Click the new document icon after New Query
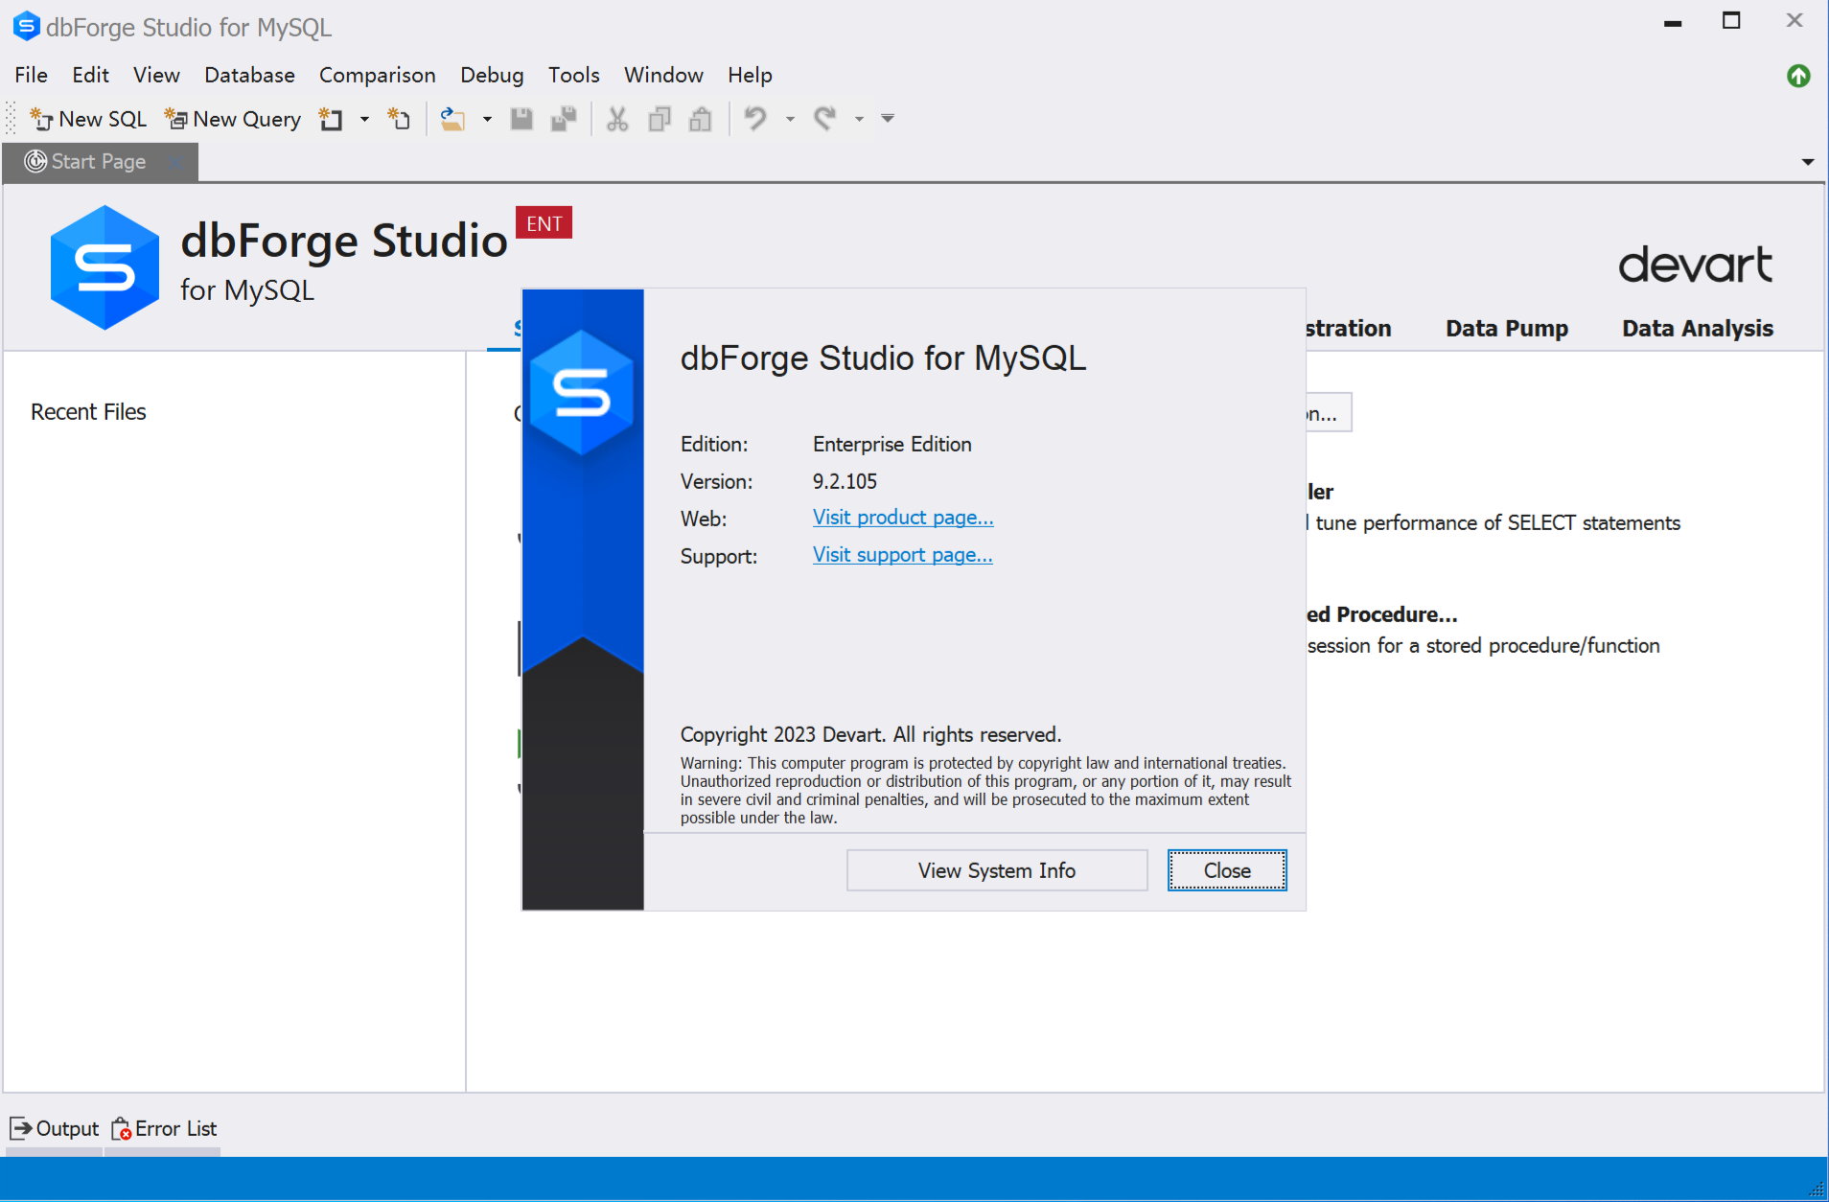Image resolution: width=1829 pixels, height=1202 pixels. tap(331, 119)
